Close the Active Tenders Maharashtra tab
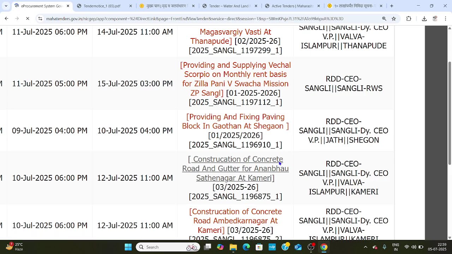Screen dimensions: 452x254 319,6
